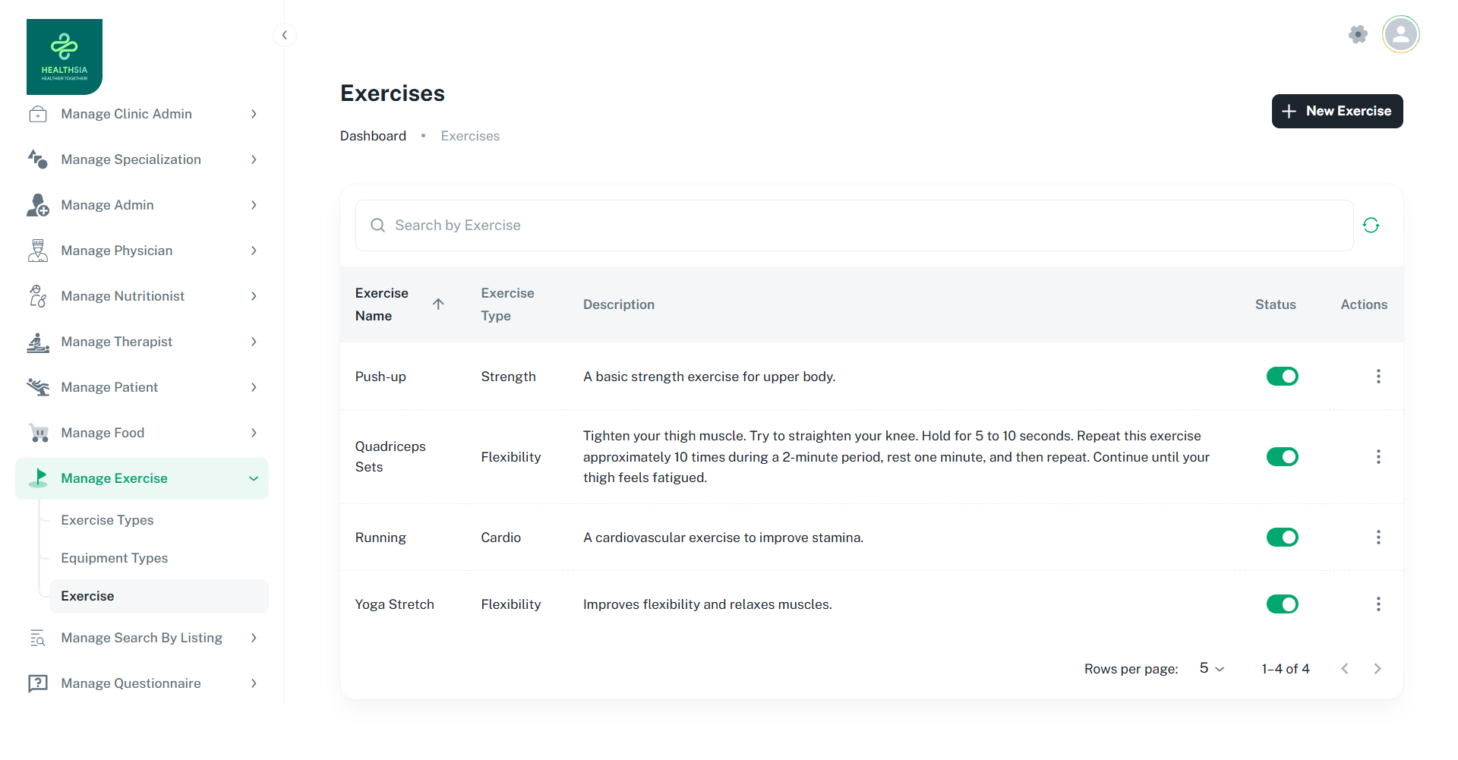1458x760 pixels.
Task: Open the user profile avatar
Action: click(x=1400, y=34)
